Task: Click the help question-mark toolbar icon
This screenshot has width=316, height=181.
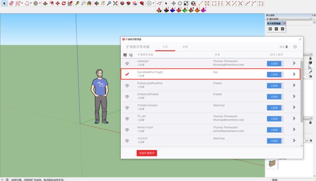Action: [193, 3]
